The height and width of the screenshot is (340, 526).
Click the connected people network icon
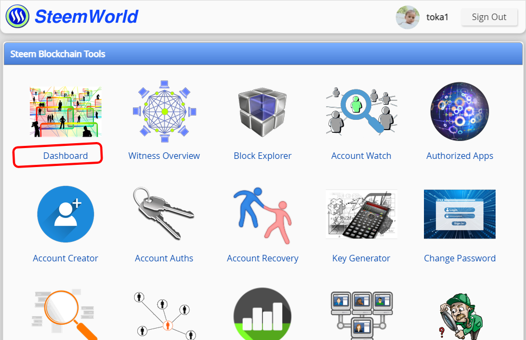tap(164, 315)
